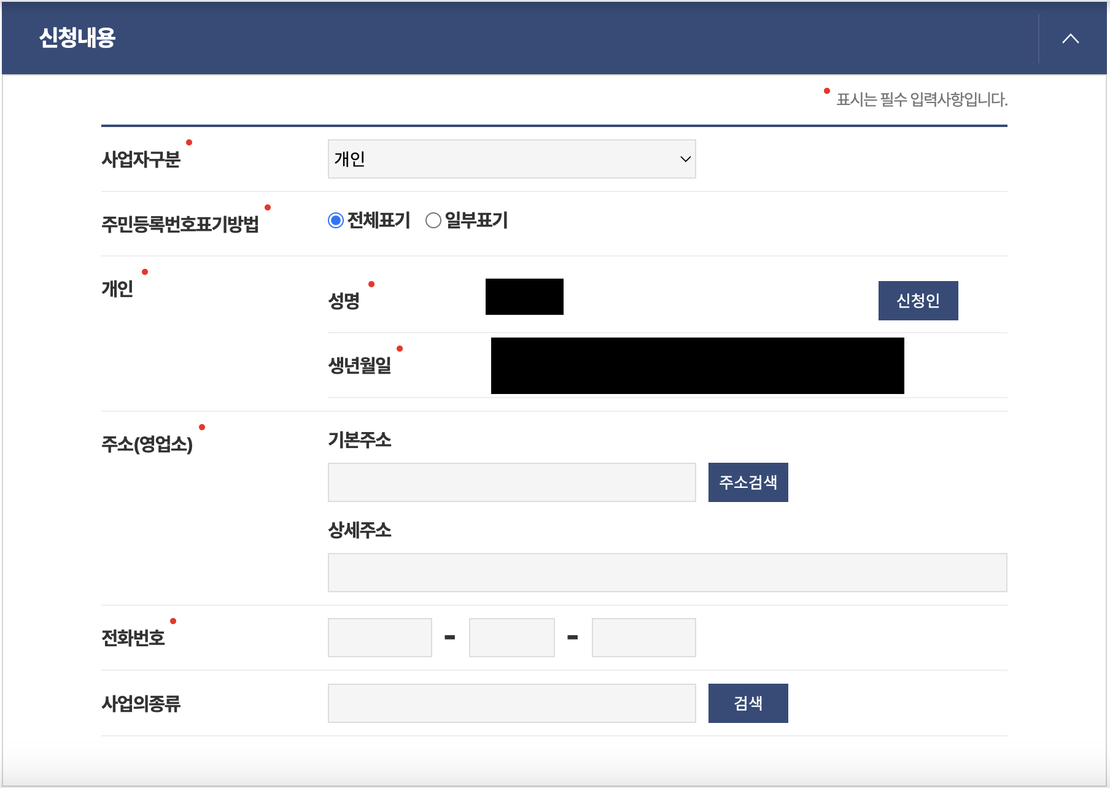Select the 일부표기 radio button
Image resolution: width=1110 pixels, height=788 pixels.
coord(433,220)
